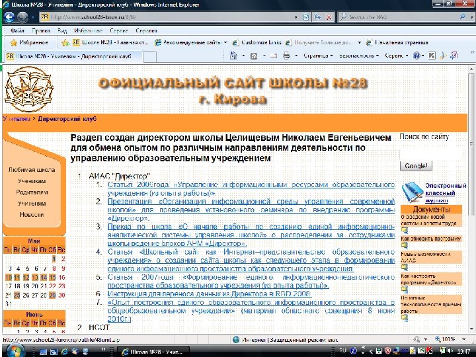
Task: Click May 25 in the calendar
Action: [x=17, y=295]
